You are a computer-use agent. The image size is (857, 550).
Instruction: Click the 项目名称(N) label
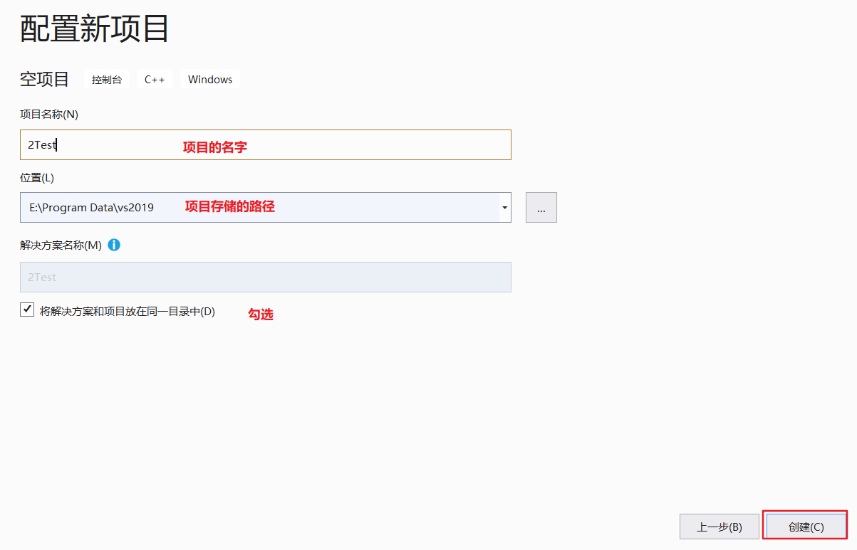49,114
